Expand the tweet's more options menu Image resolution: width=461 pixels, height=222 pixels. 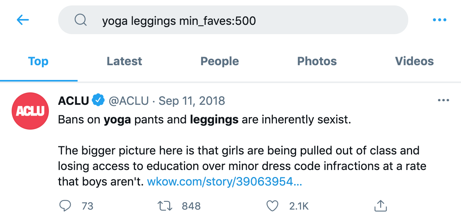pyautogui.click(x=443, y=101)
